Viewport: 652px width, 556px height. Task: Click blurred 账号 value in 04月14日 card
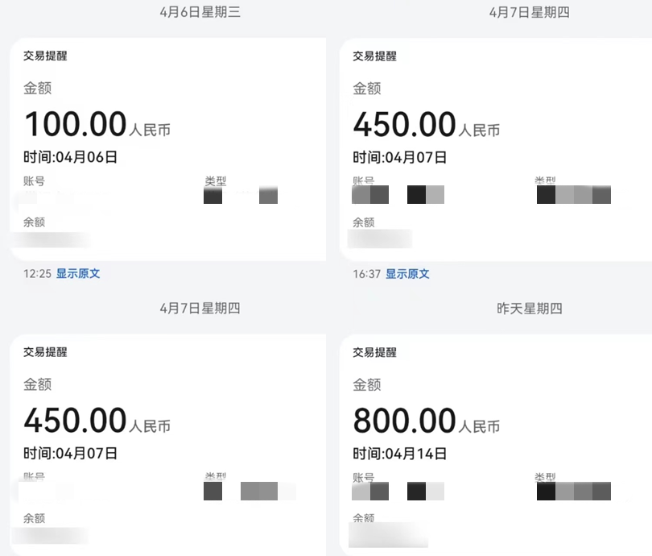click(x=398, y=491)
